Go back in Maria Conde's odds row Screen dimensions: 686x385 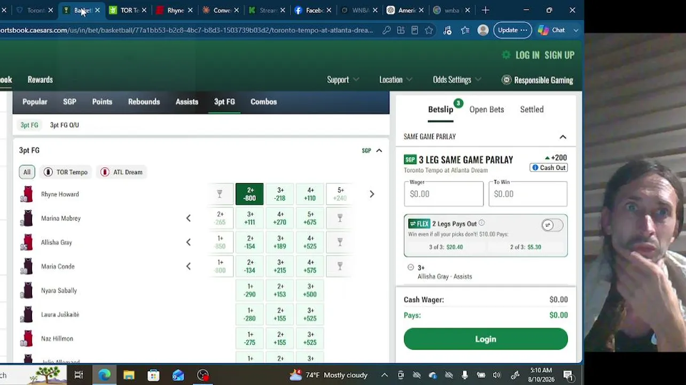coord(188,266)
